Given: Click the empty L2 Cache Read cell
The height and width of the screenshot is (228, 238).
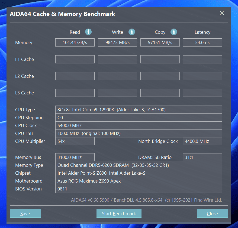Looking at the screenshot, I should point(75,76).
